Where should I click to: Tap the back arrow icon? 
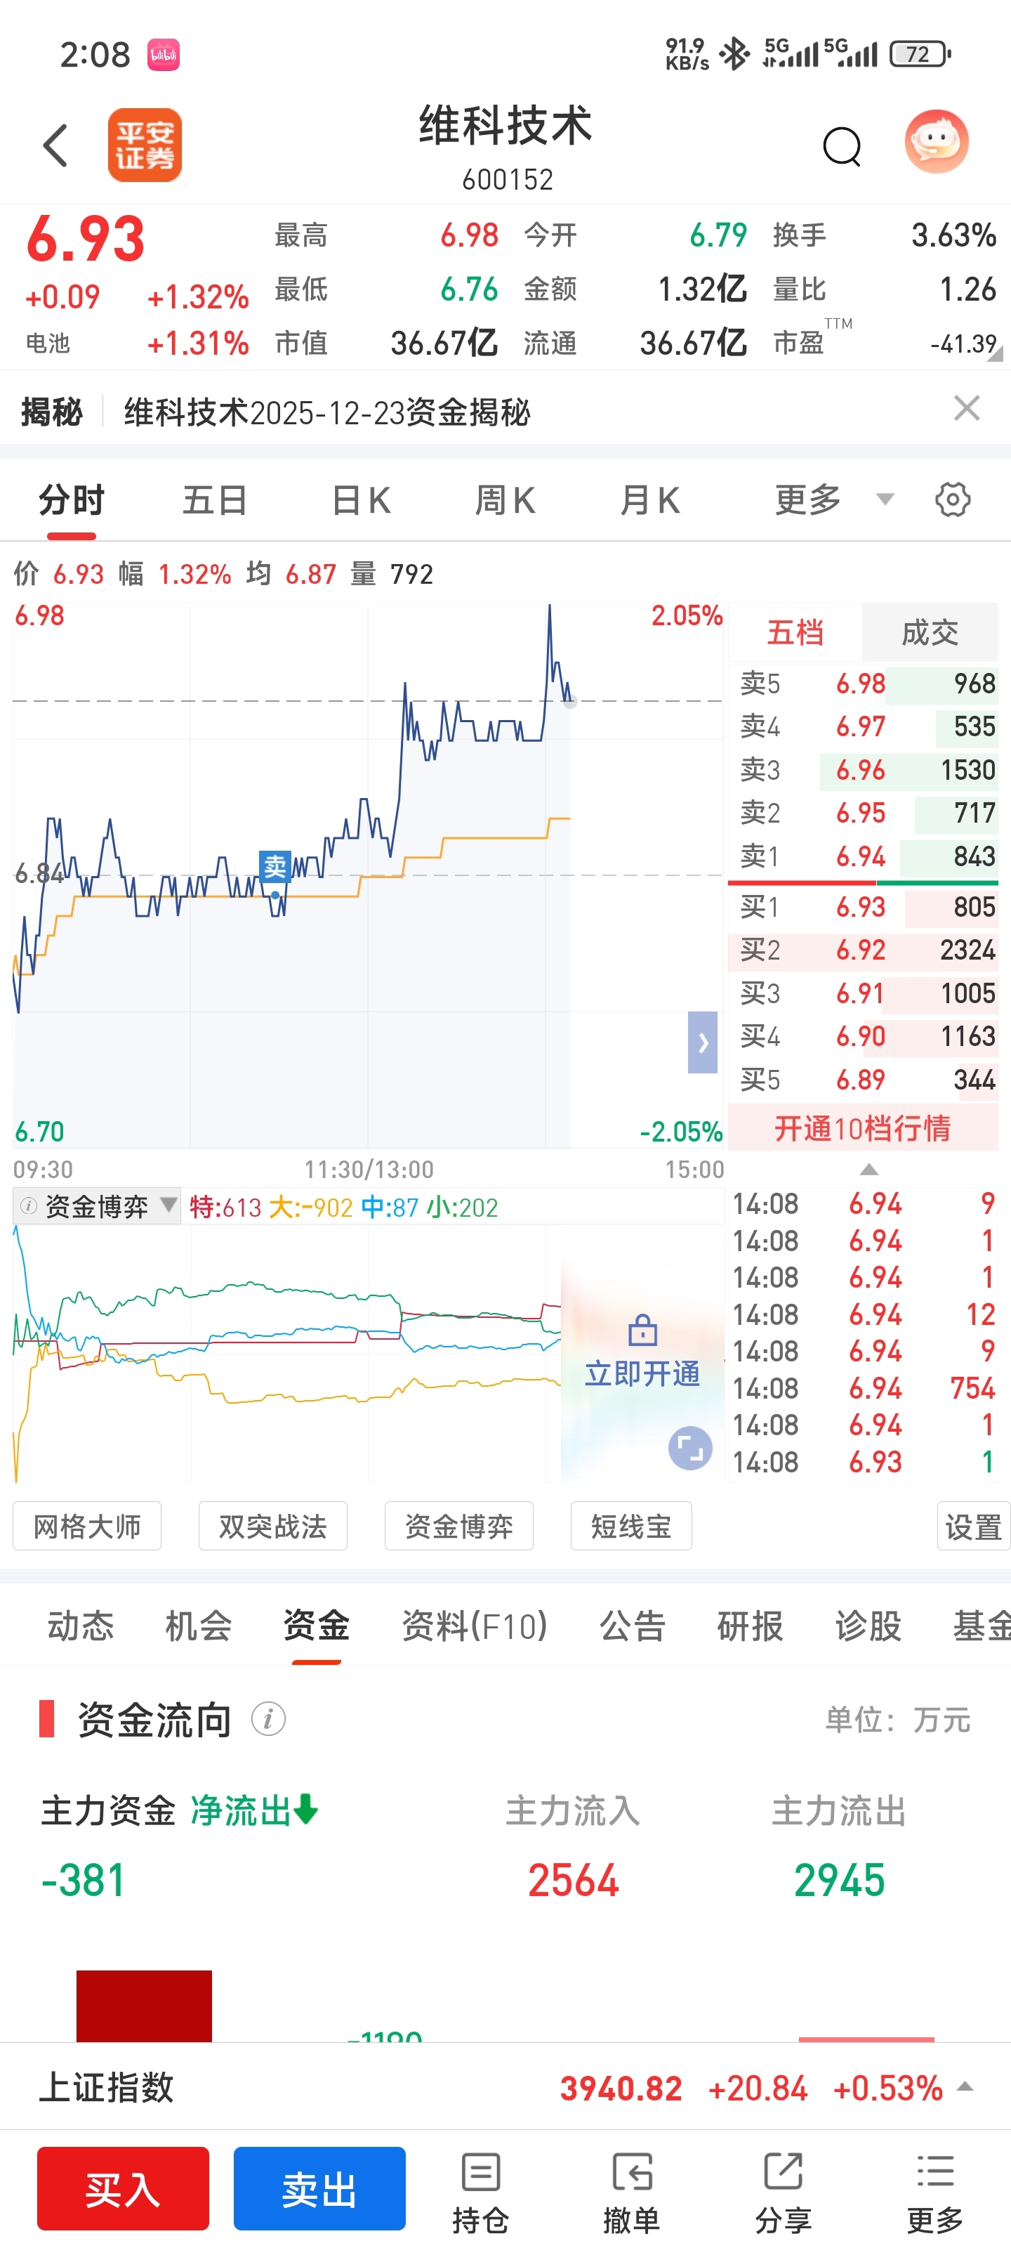pyautogui.click(x=55, y=145)
